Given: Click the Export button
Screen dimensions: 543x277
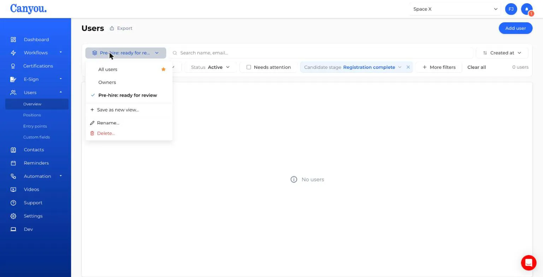Looking at the screenshot, I should [x=121, y=28].
